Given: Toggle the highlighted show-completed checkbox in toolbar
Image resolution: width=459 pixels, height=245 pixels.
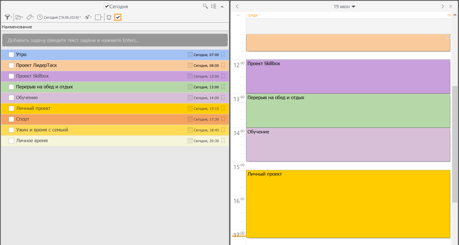Looking at the screenshot, I should pos(118,17).
